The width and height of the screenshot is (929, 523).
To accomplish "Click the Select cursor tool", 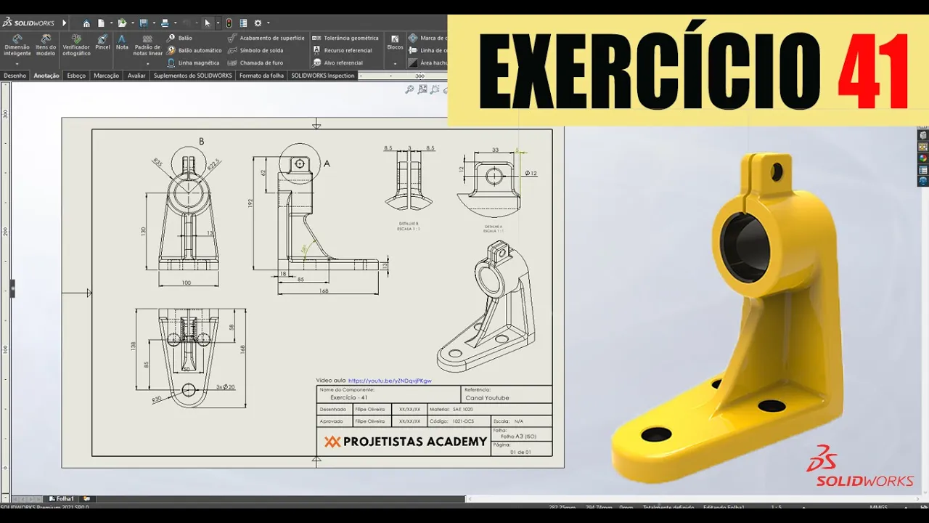I will (208, 23).
